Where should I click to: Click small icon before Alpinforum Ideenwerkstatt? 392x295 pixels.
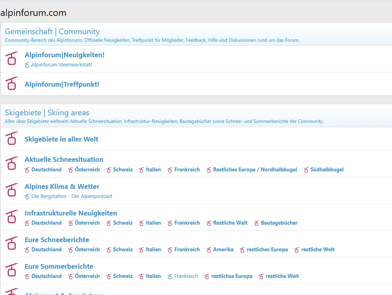pos(27,65)
